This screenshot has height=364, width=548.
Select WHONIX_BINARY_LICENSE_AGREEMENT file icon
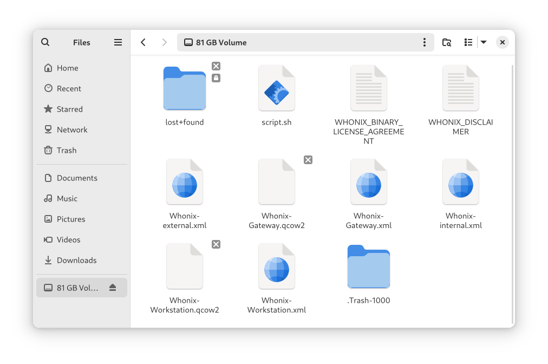click(x=369, y=88)
